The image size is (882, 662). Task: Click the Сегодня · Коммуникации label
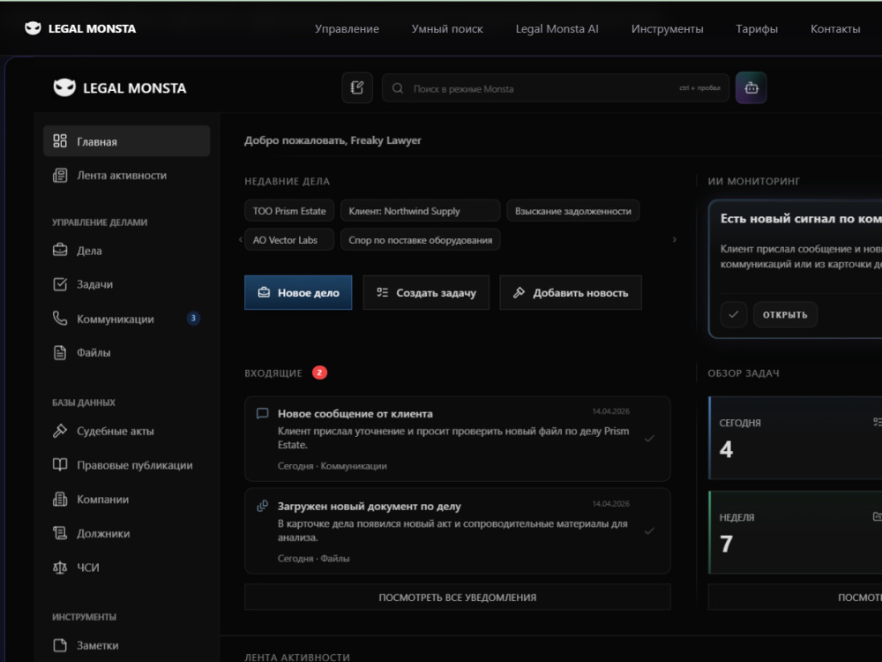pyautogui.click(x=332, y=465)
